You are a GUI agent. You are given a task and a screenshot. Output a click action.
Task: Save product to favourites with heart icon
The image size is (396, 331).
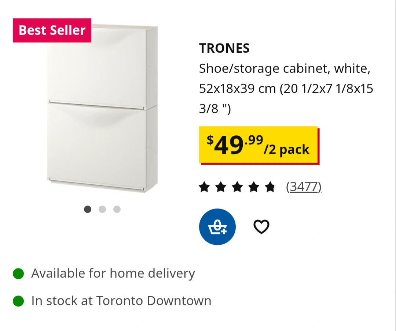[x=261, y=227]
